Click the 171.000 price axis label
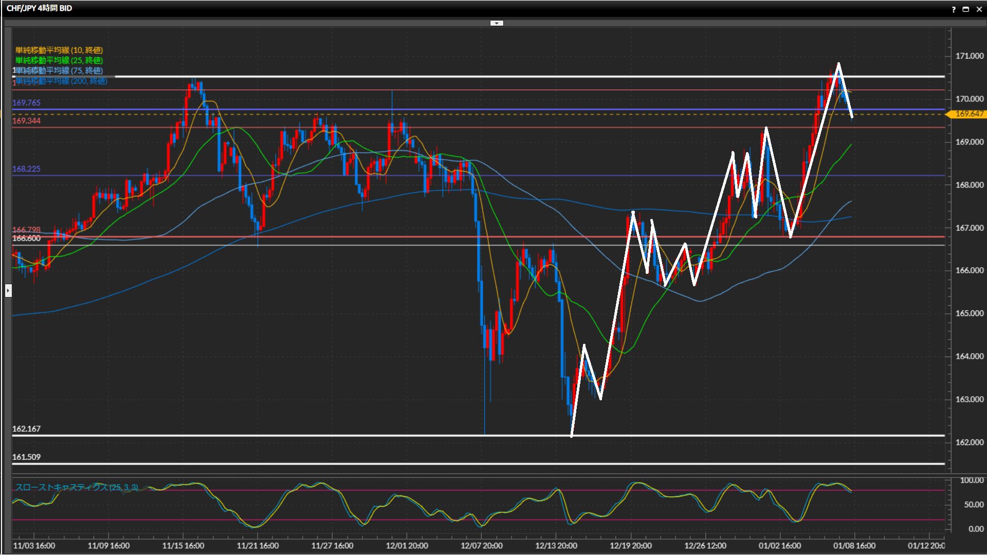The image size is (987, 555). pos(969,56)
